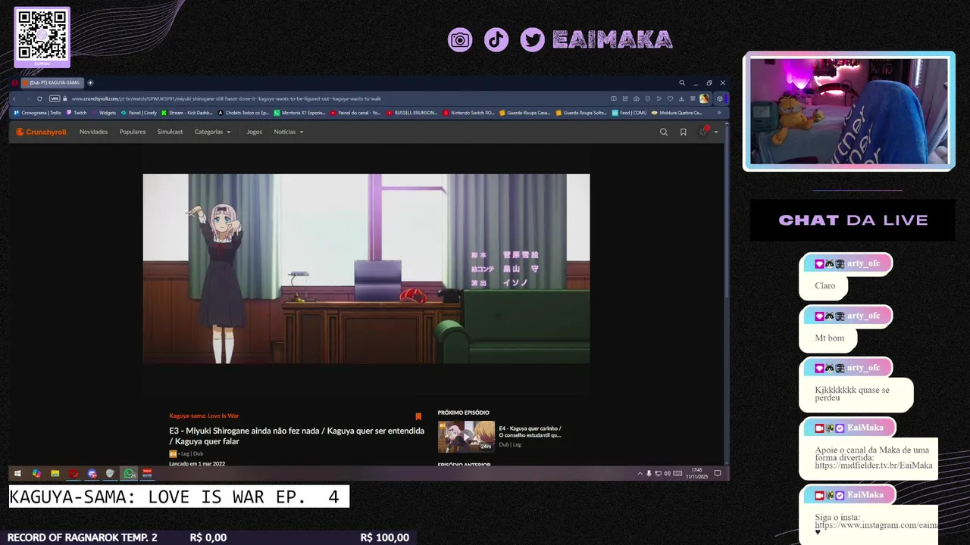Play next episode E4 thumbnail
The height and width of the screenshot is (545, 970).
[x=466, y=437]
